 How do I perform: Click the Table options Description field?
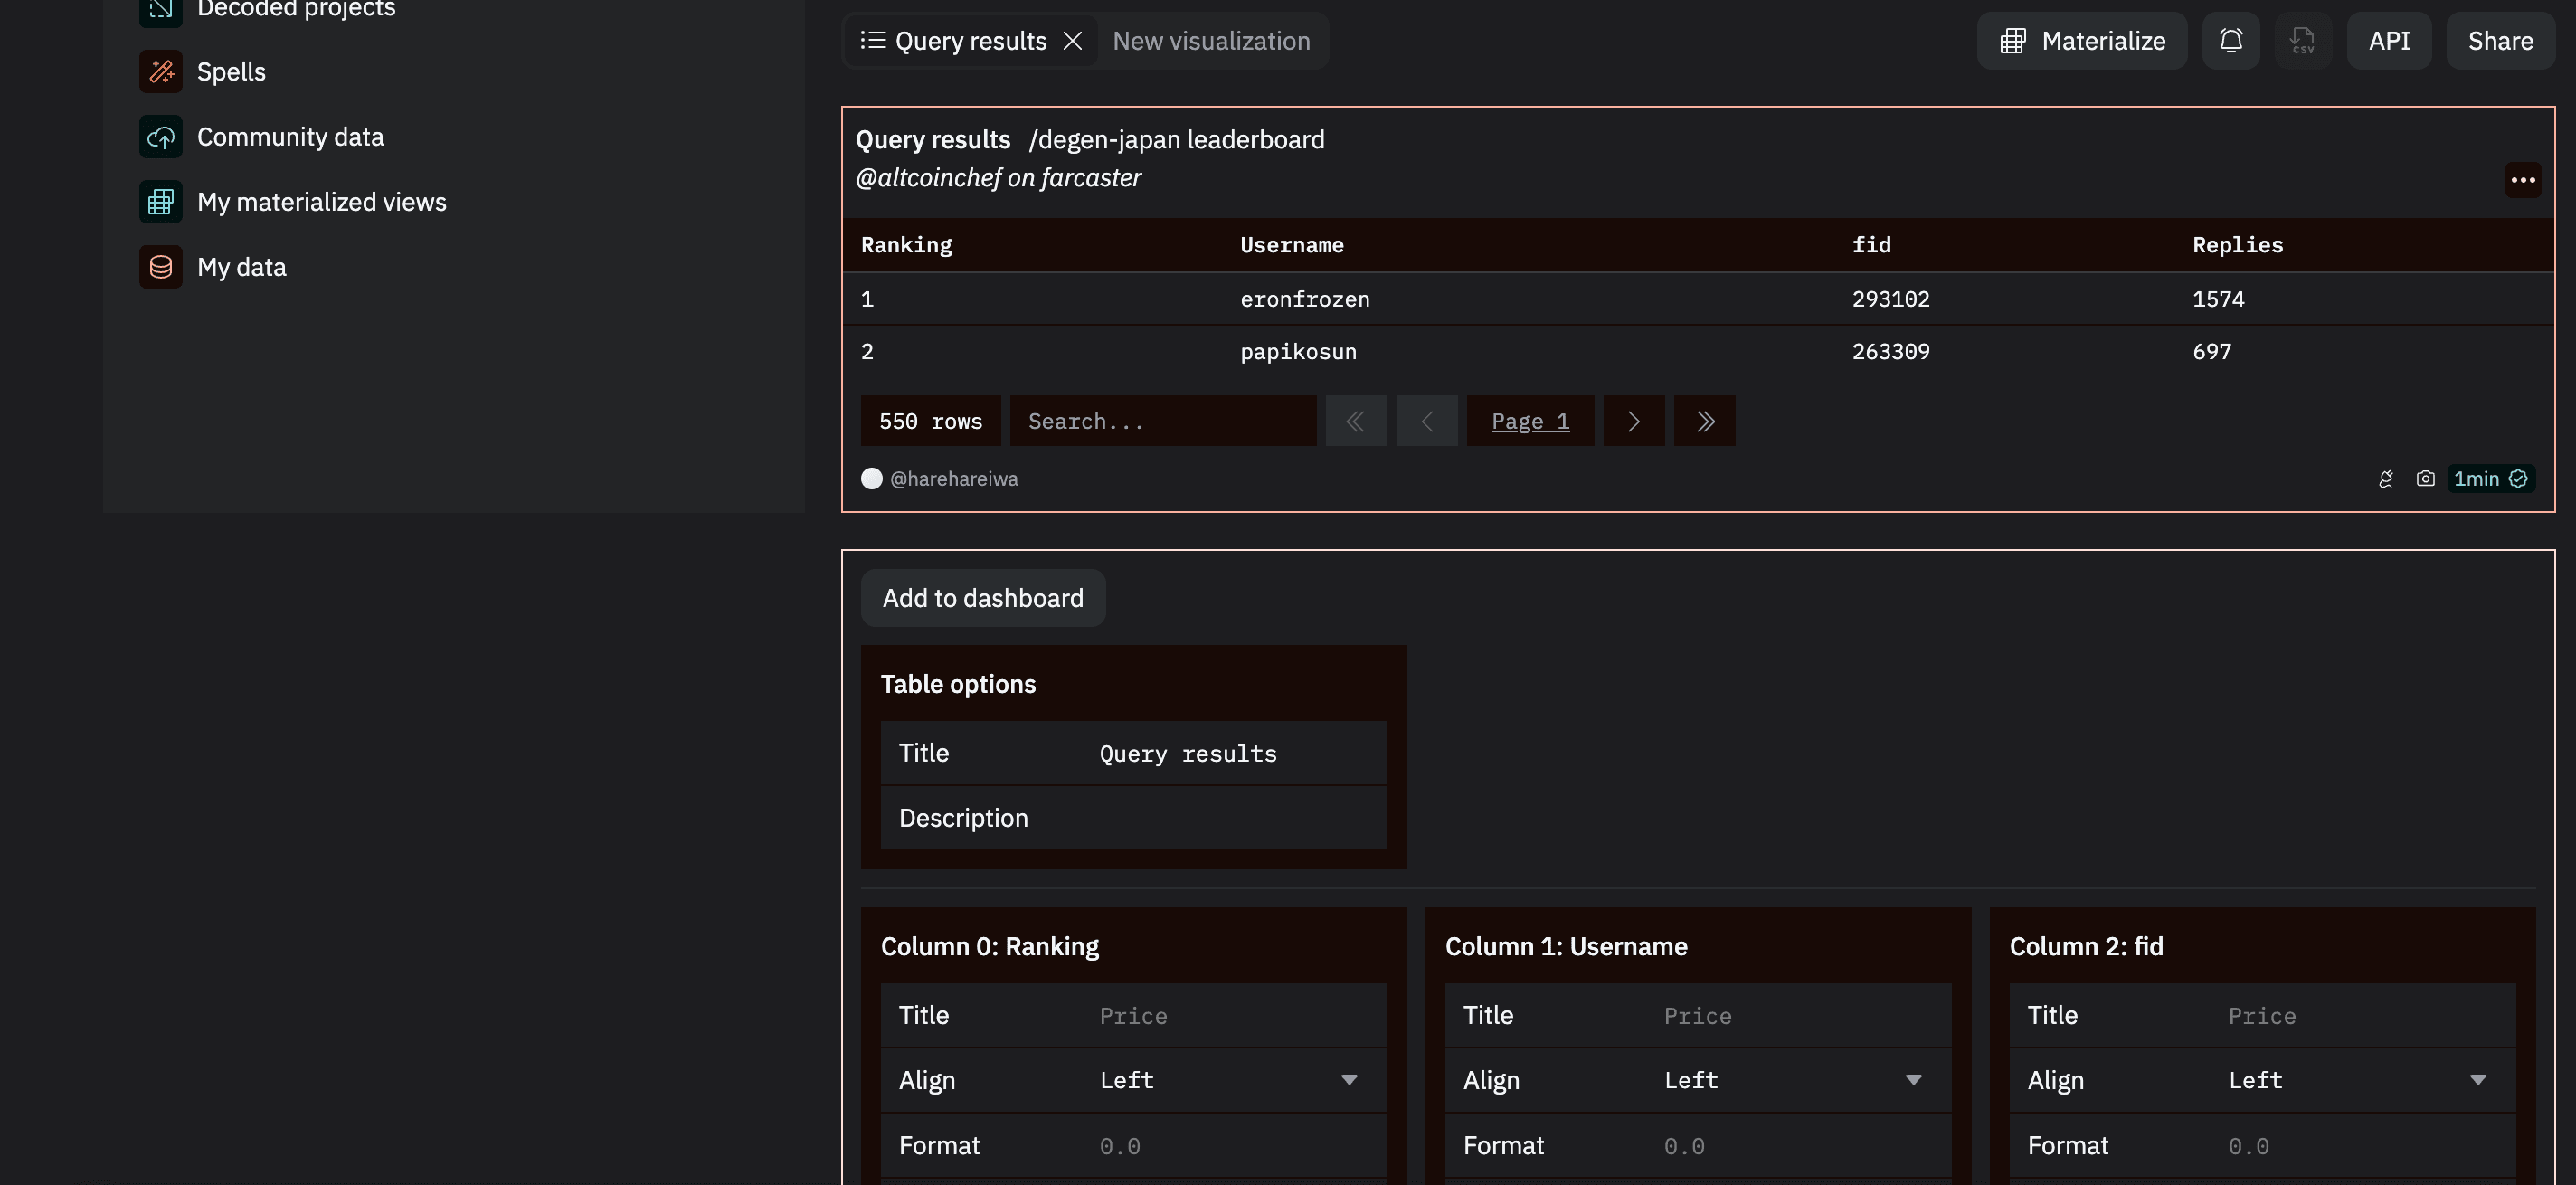pyautogui.click(x=1234, y=818)
